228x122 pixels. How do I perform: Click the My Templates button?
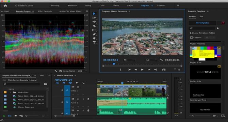[x=202, y=23]
